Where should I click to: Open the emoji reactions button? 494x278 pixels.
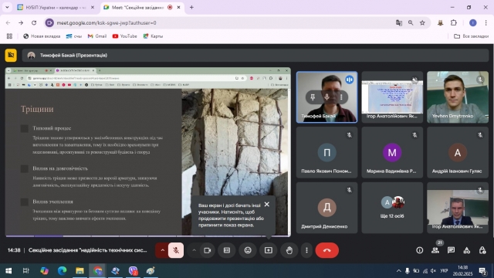(x=248, y=250)
